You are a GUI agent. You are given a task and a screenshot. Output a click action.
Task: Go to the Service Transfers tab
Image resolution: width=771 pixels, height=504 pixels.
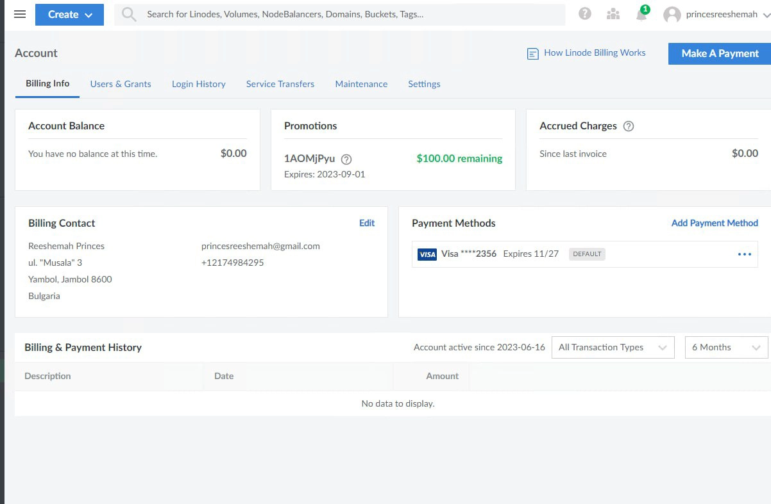[x=280, y=84]
